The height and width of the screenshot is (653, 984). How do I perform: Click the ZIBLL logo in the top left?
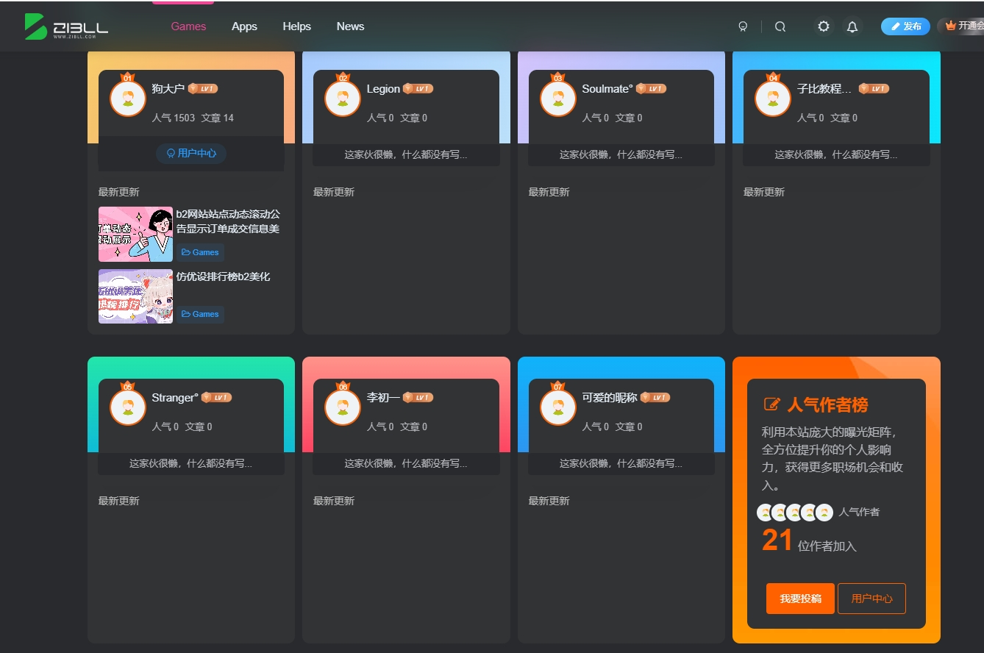click(x=66, y=26)
